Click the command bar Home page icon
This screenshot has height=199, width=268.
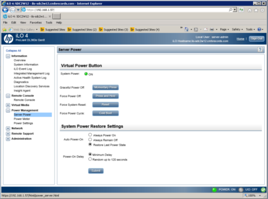click(x=186, y=29)
